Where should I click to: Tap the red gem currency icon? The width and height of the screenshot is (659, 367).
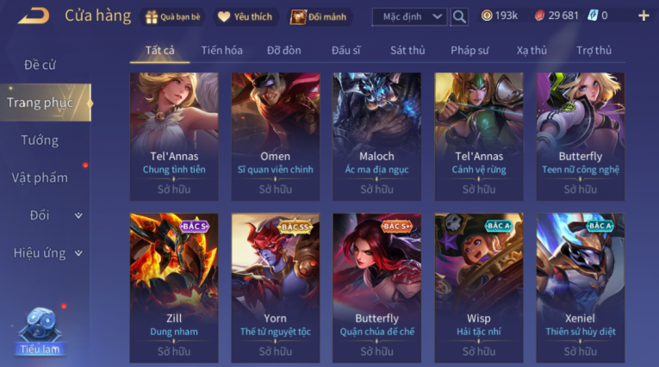tap(539, 16)
